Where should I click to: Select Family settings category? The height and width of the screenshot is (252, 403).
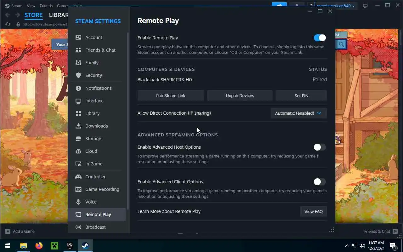pyautogui.click(x=97, y=63)
